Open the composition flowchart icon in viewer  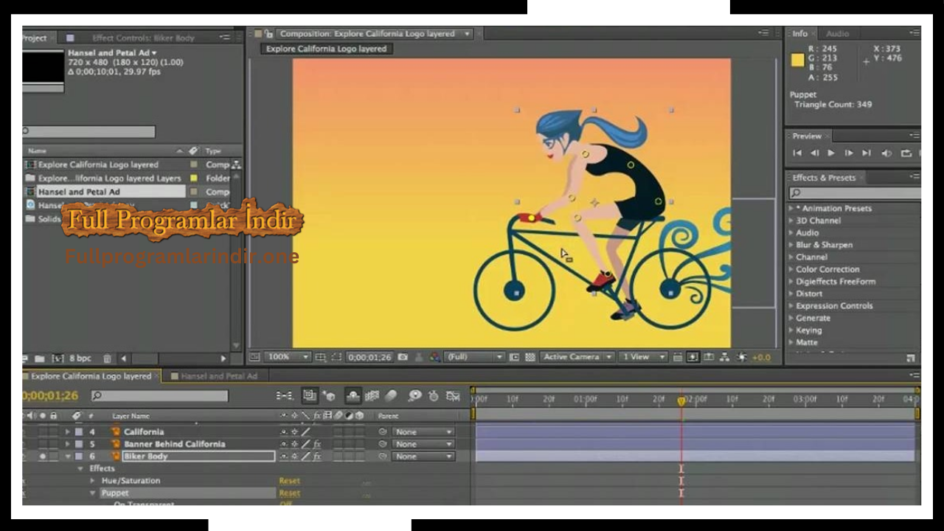(725, 357)
